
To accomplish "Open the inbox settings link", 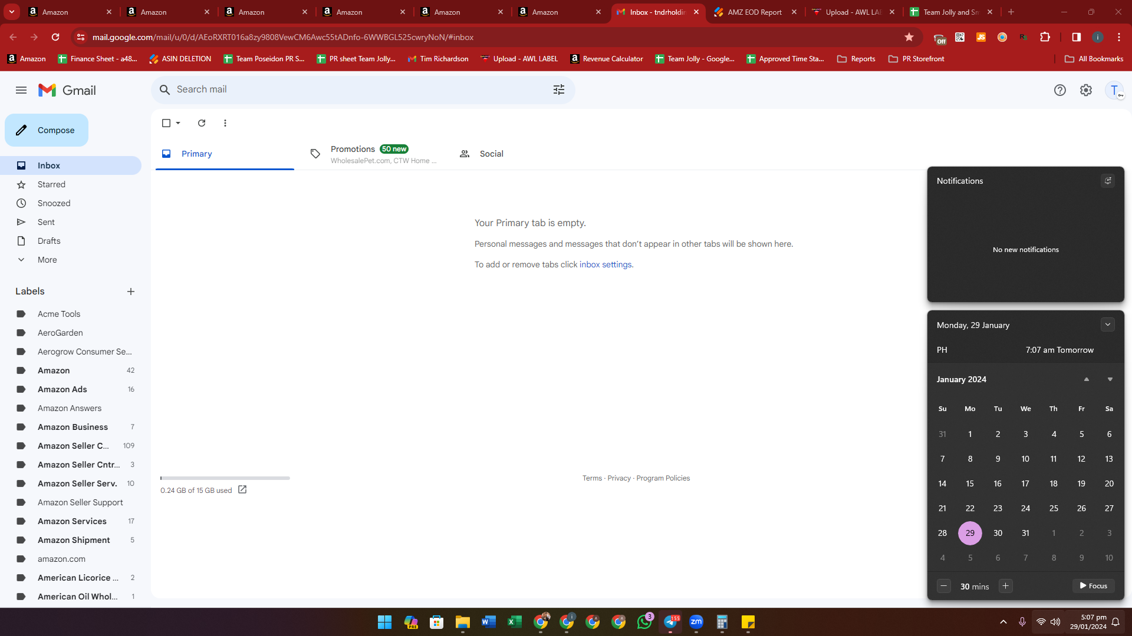I will coord(606,265).
